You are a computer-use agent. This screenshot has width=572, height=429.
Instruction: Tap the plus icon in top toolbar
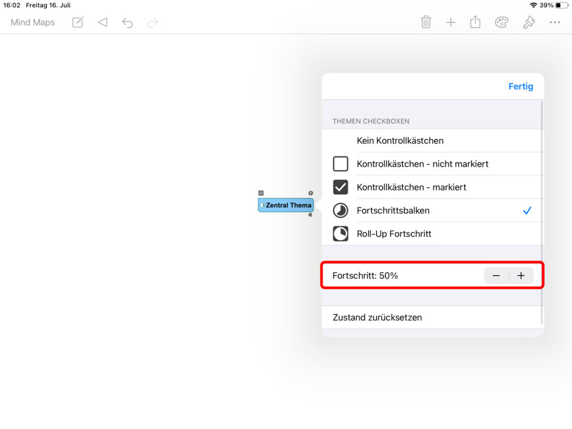point(451,22)
